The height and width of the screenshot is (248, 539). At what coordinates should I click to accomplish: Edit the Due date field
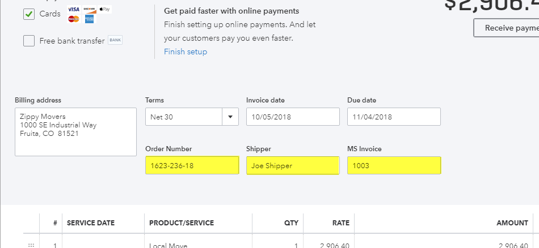click(394, 117)
